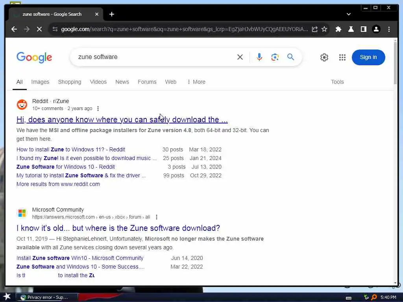The width and height of the screenshot is (403, 302).
Task: Click the page vertical scrollbar thumb
Action: pos(395,63)
